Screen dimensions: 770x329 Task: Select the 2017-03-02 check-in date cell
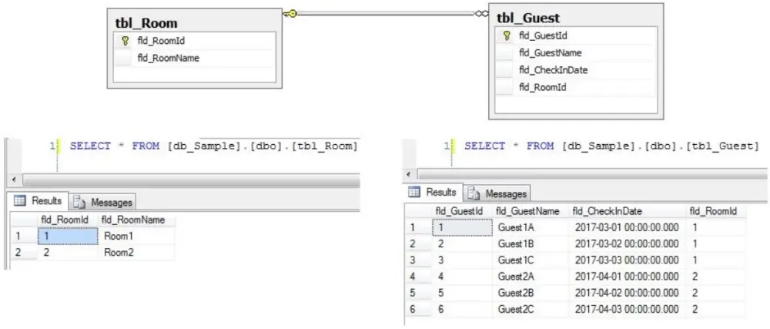coord(628,243)
